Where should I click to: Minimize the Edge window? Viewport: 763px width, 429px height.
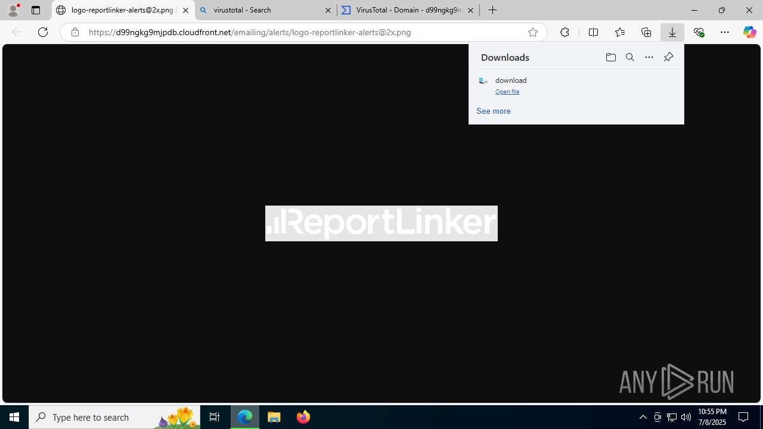(694, 10)
